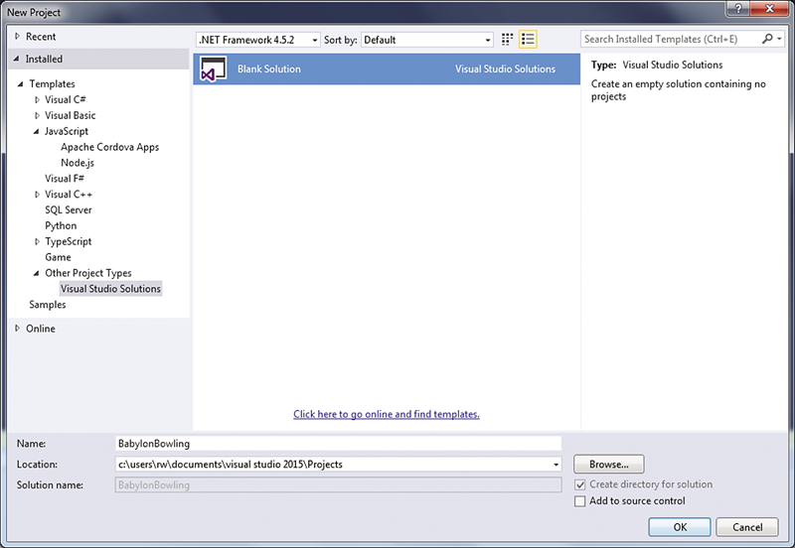Select Samples in the tree
Image resolution: width=795 pixels, height=548 pixels.
tap(48, 305)
